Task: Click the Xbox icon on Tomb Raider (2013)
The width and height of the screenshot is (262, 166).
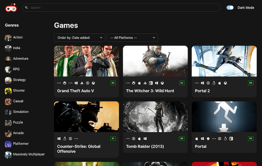Action: tap(134, 138)
